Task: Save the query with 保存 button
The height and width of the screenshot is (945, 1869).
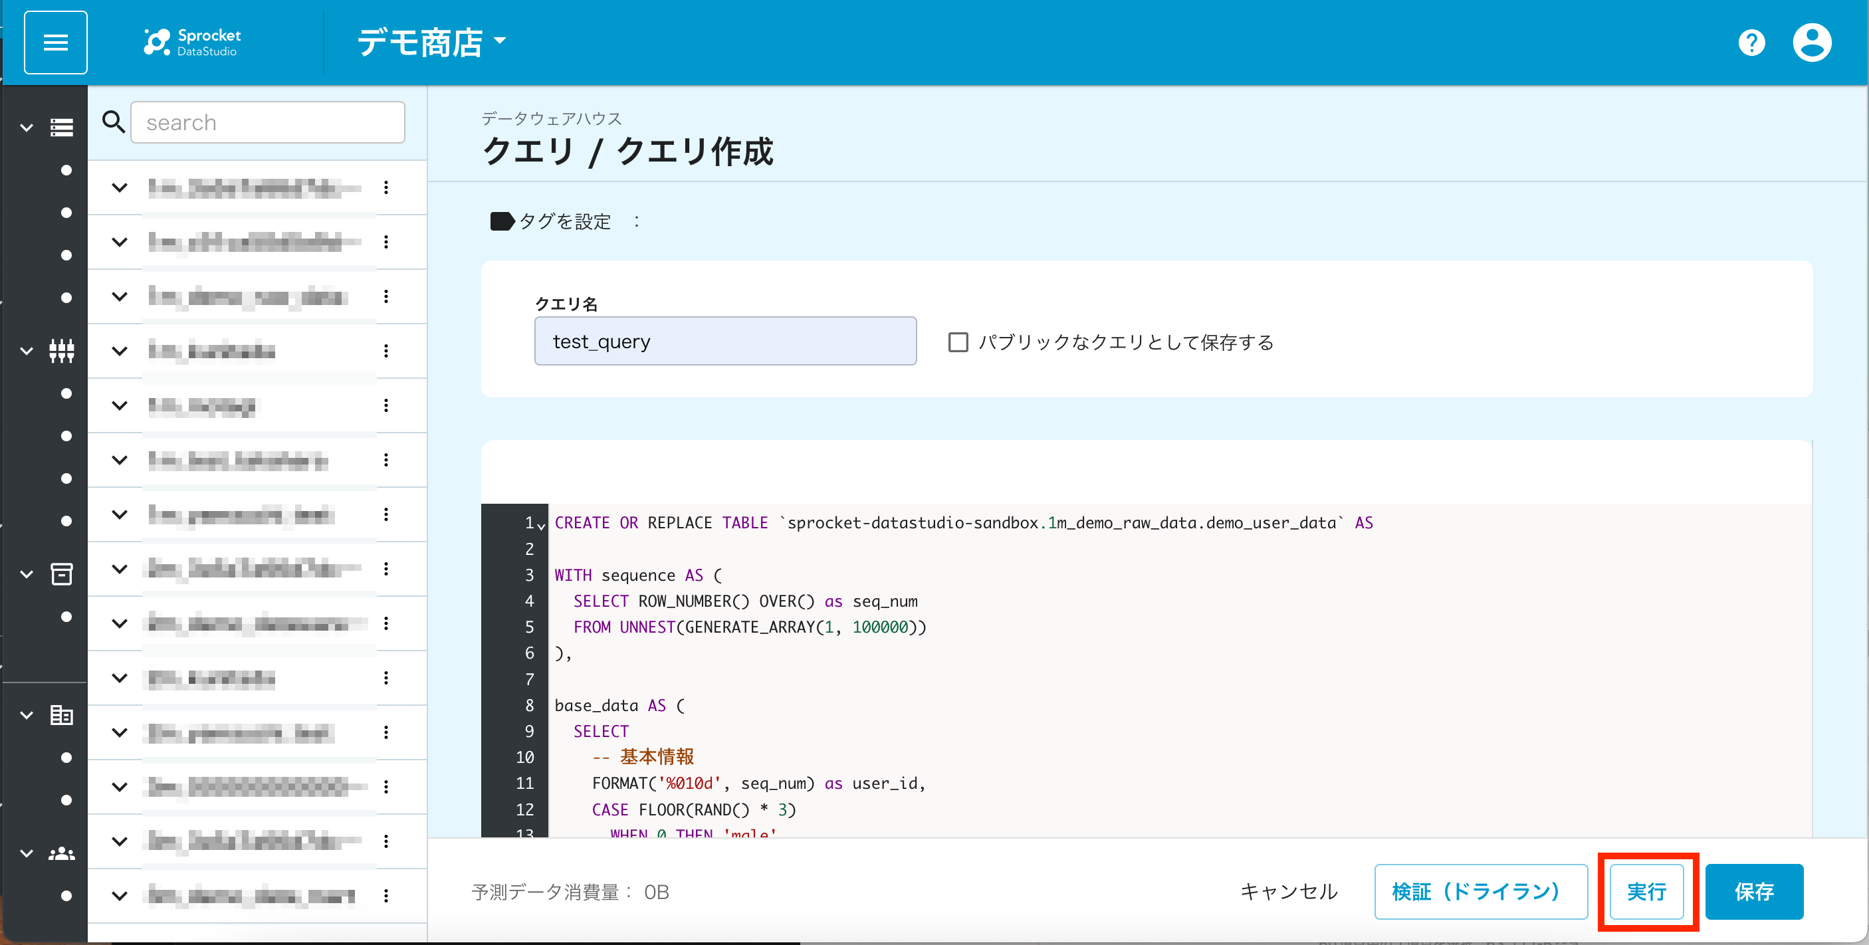Action: pyautogui.click(x=1755, y=891)
